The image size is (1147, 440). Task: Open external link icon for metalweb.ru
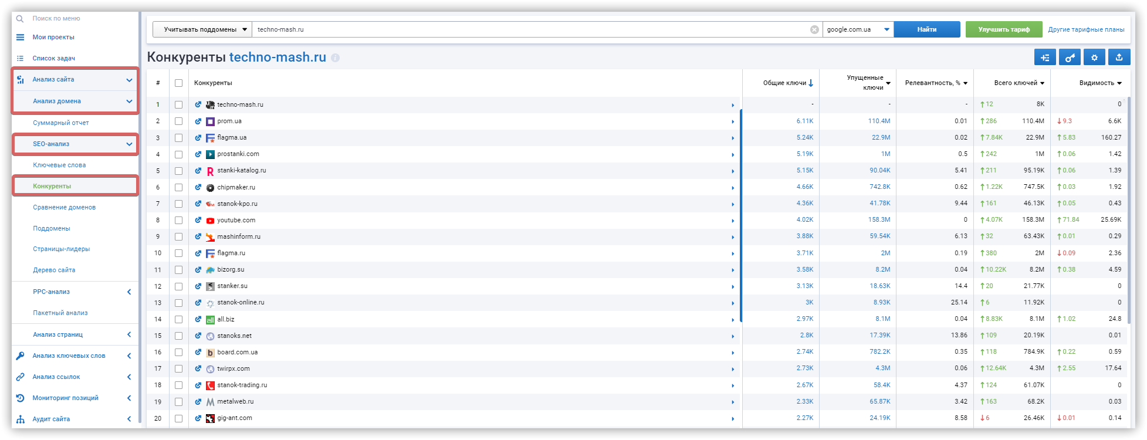pyautogui.click(x=198, y=402)
